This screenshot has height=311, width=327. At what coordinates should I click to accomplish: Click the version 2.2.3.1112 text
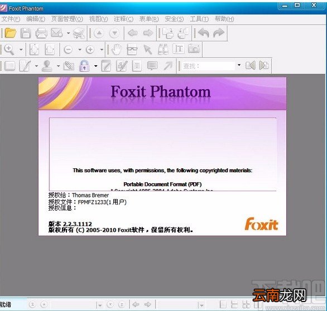(x=70, y=224)
